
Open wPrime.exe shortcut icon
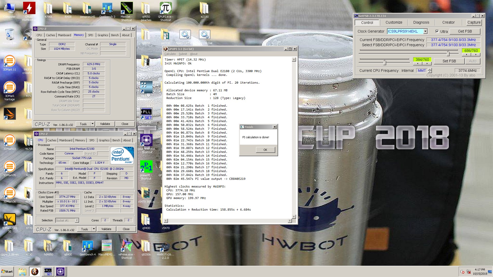(127, 249)
